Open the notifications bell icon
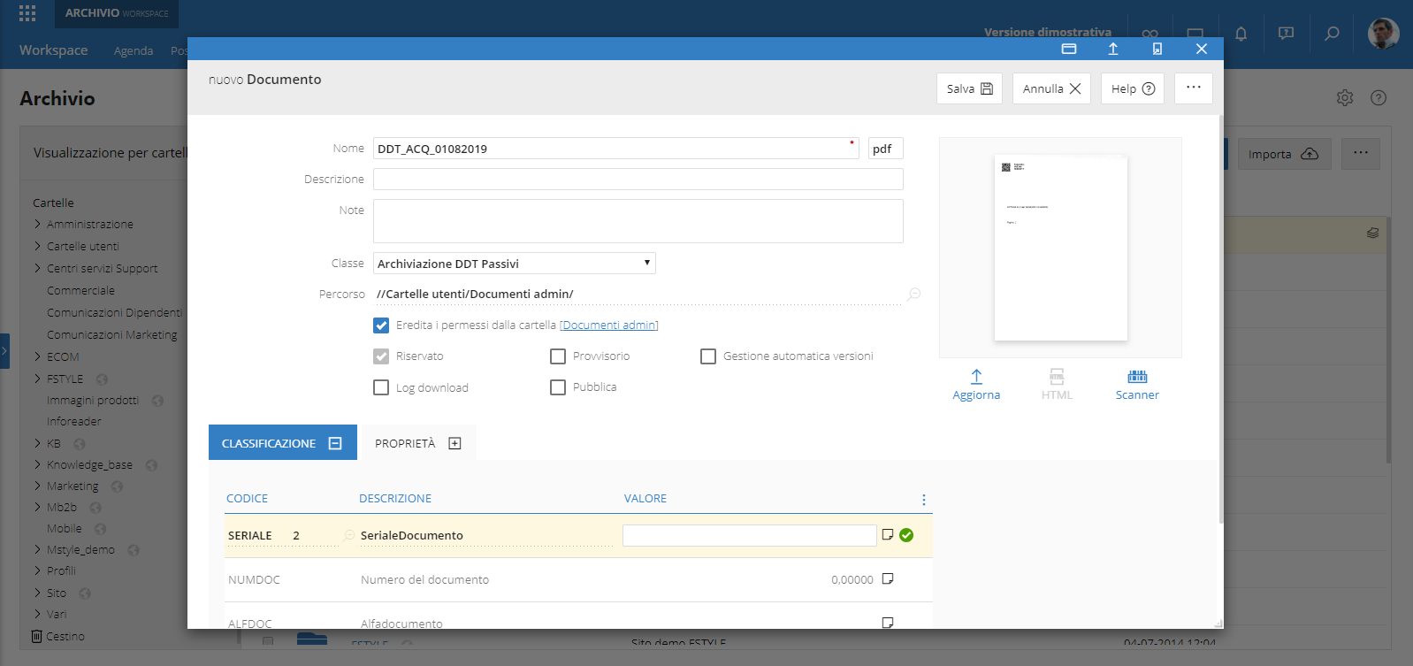 coord(1241,34)
